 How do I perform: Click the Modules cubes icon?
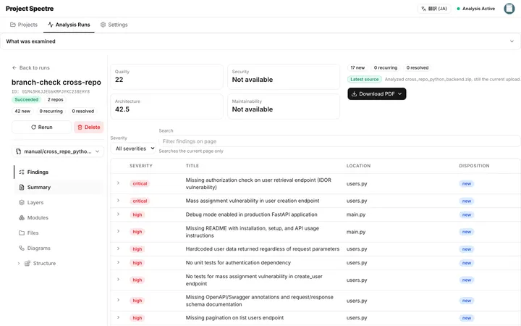22,217
